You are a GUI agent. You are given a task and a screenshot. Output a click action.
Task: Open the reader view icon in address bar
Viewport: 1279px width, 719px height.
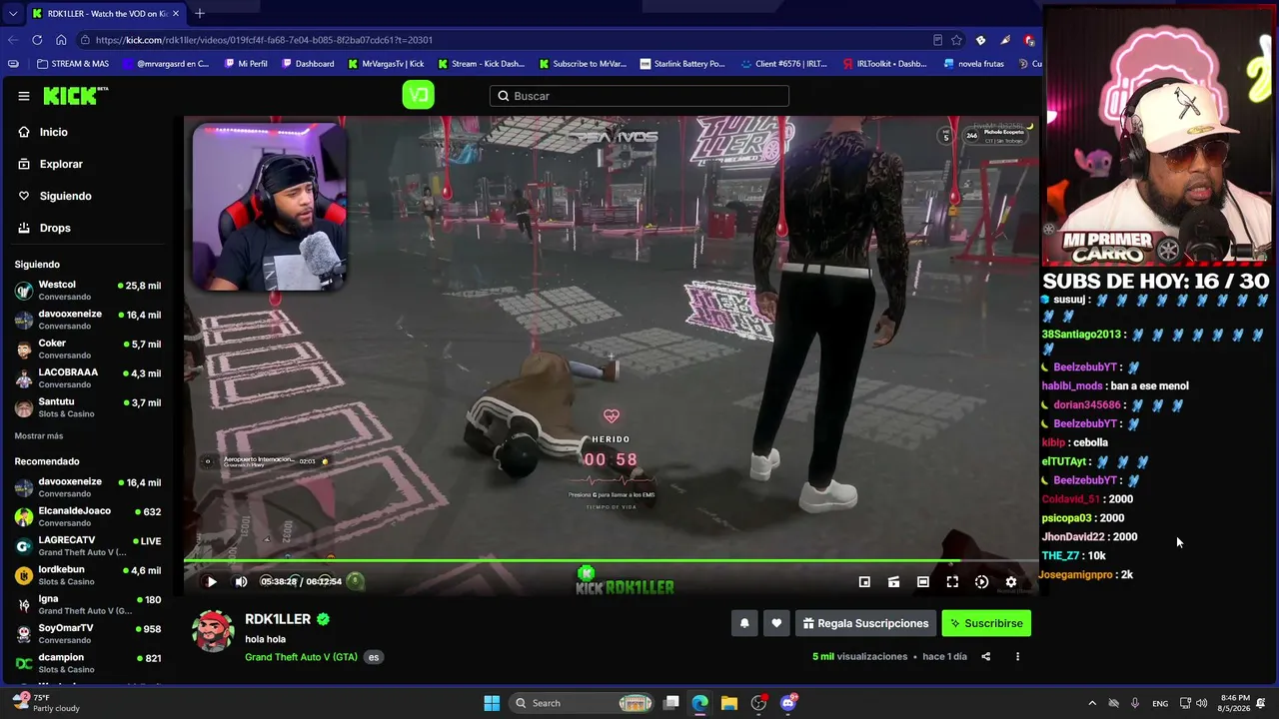(x=937, y=40)
